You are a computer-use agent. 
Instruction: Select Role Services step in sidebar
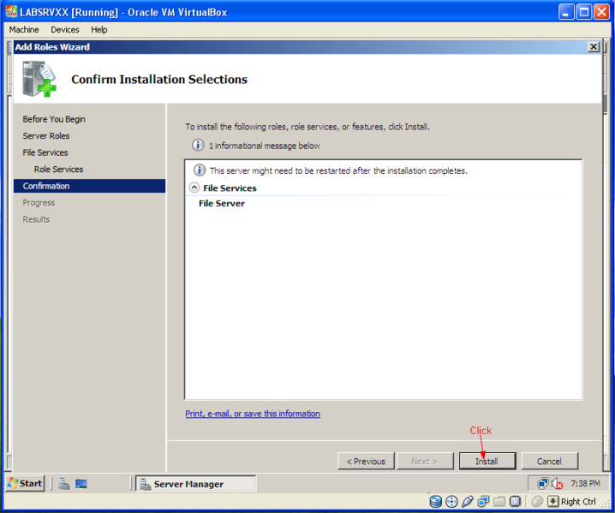pos(58,170)
